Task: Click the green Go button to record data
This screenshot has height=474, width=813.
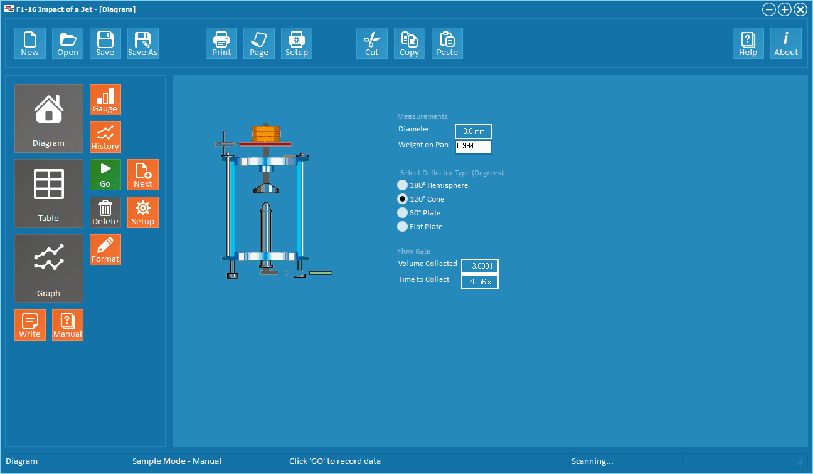Action: point(105,174)
